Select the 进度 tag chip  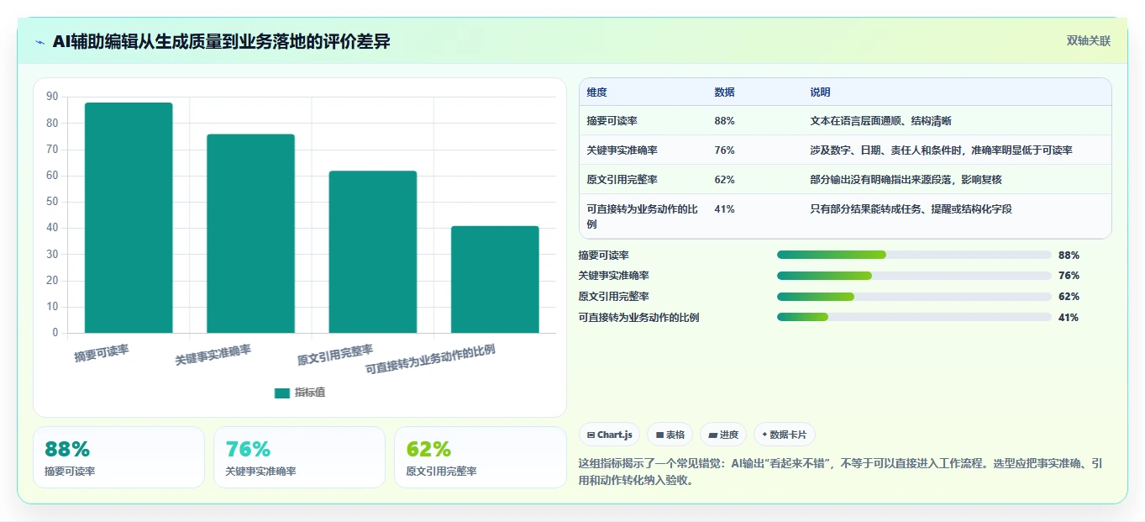point(723,435)
